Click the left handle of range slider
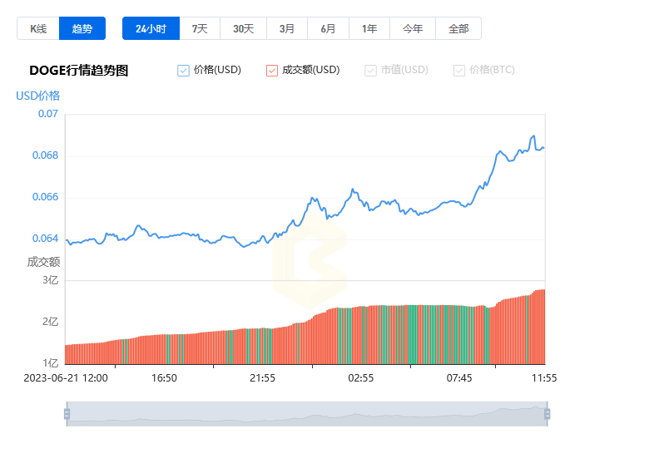 point(67,414)
